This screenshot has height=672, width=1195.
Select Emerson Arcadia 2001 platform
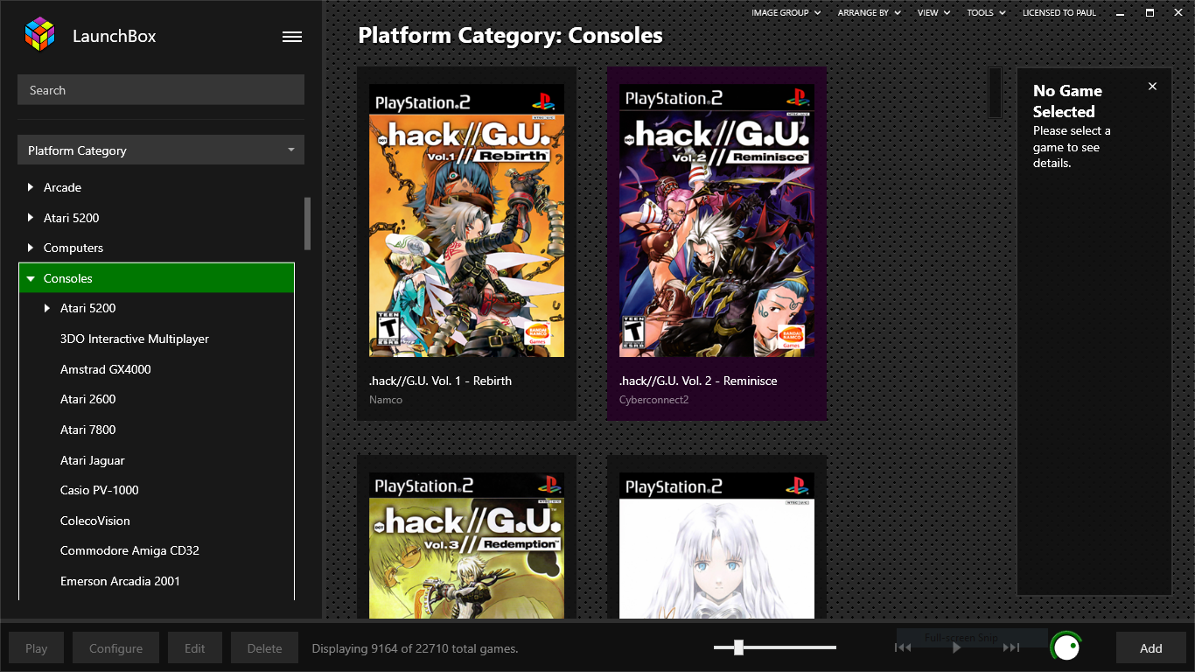point(121,581)
